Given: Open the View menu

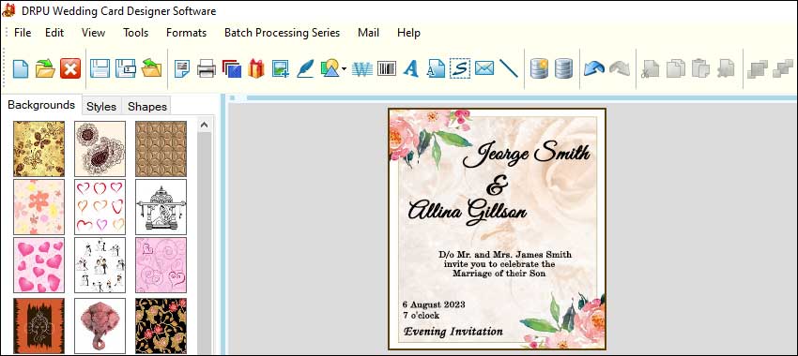Looking at the screenshot, I should coord(93,33).
